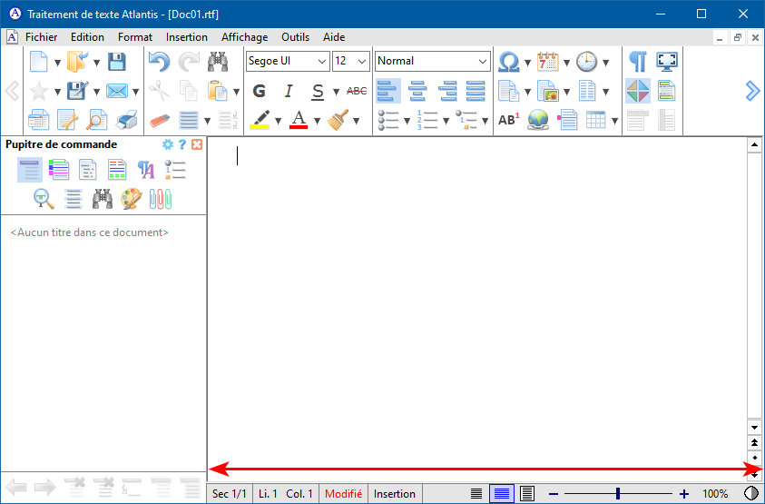Open the Edition menu
Screen dimensions: 765x504
click(x=87, y=37)
